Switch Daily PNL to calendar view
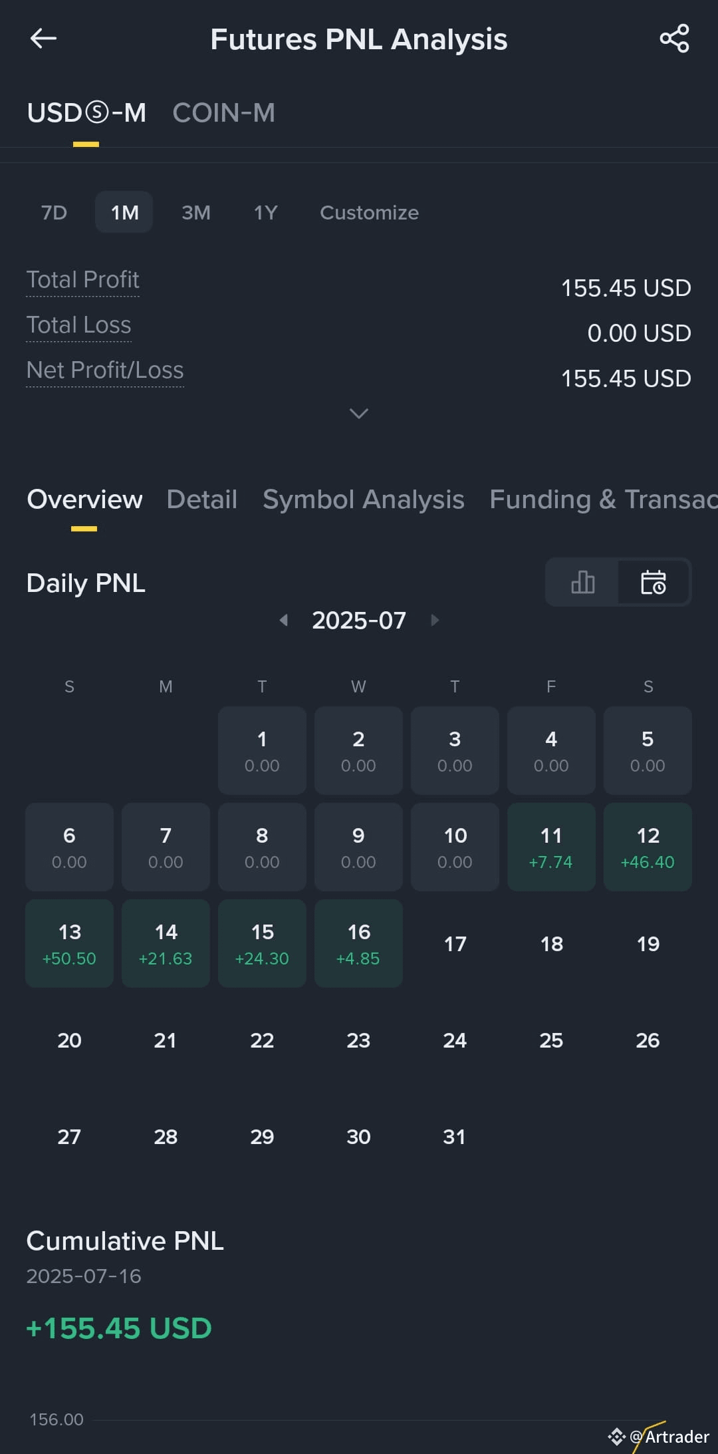The width and height of the screenshot is (718, 1454). click(654, 582)
